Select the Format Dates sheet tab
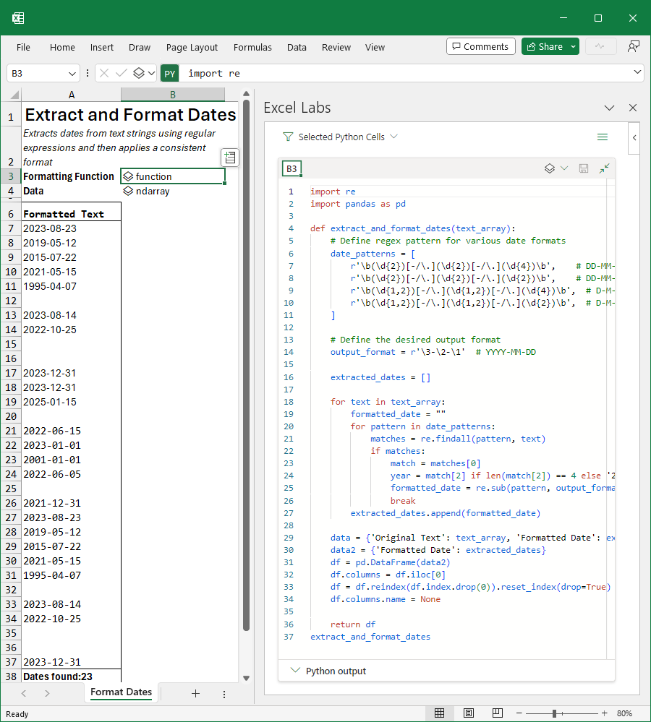This screenshot has height=722, width=651. (121, 692)
